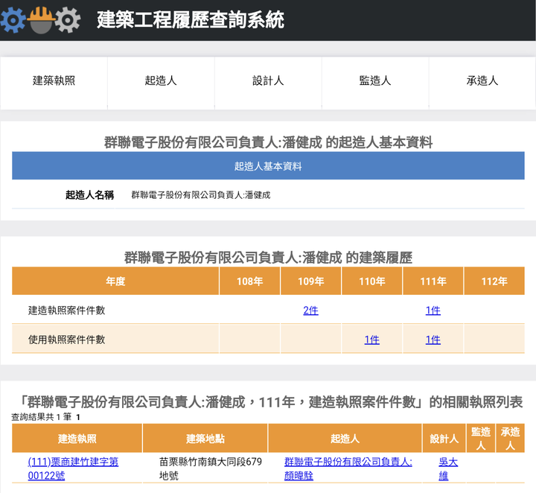Click the 監造人 results column header
536x493 pixels.
tap(481, 439)
